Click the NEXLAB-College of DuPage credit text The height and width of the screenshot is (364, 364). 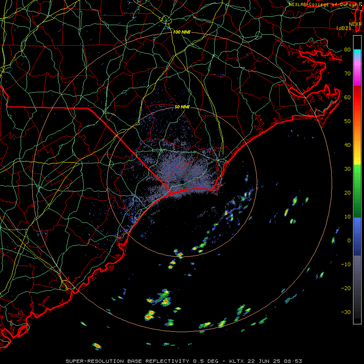tap(323, 4)
